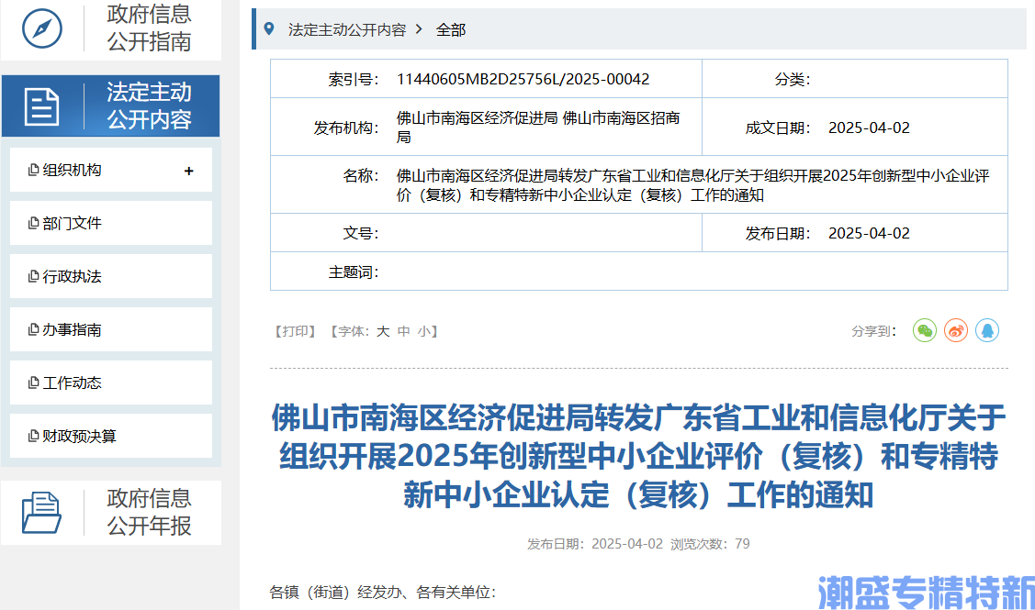Click 法定主动公开内容 breadcrumb link
1035x610 pixels.
click(347, 29)
